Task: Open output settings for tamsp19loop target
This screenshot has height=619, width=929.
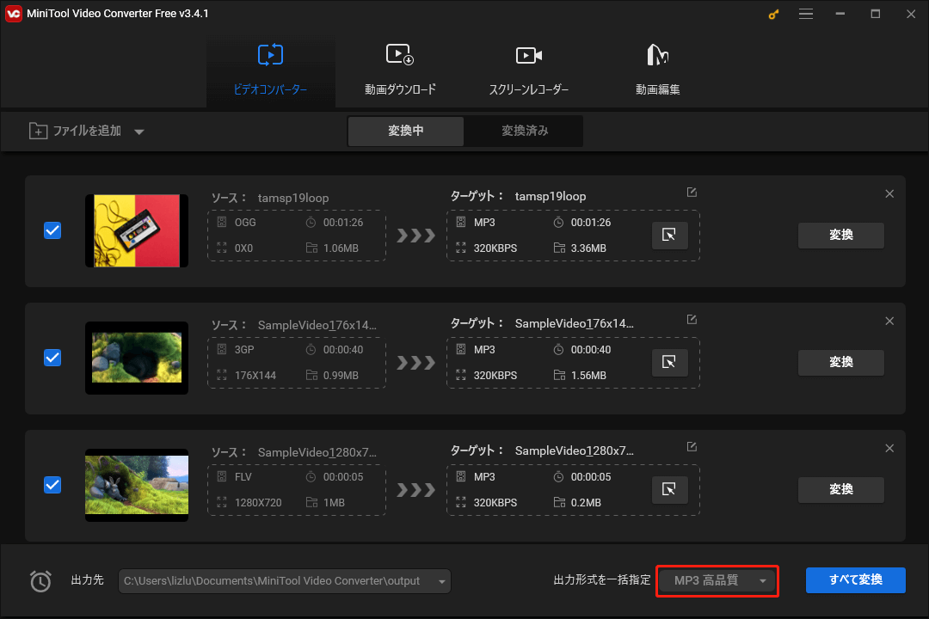Action: [669, 236]
